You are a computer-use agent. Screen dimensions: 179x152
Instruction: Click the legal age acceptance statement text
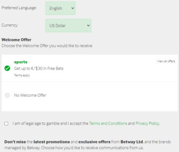[86, 123]
